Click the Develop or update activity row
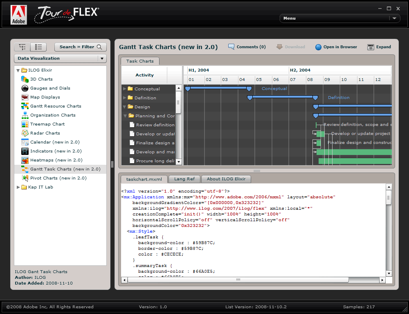 tap(149, 134)
